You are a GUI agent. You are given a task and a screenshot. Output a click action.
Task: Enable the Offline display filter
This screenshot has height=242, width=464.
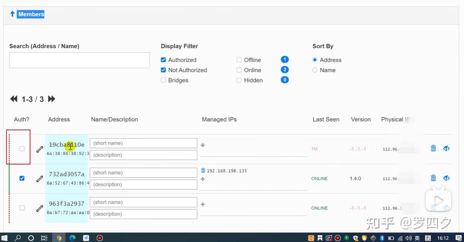pos(239,60)
